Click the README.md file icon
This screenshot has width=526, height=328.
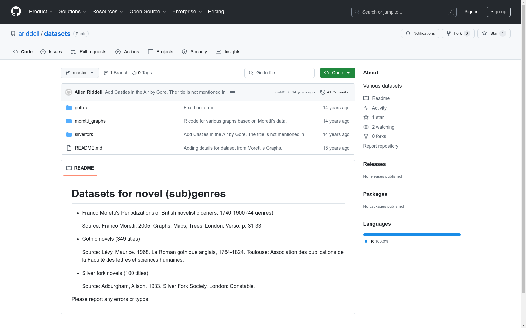[x=69, y=148]
